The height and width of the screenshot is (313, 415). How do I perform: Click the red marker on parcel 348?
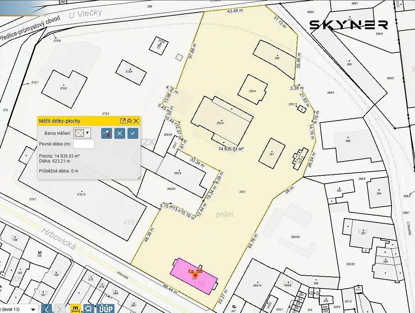[x=195, y=275]
